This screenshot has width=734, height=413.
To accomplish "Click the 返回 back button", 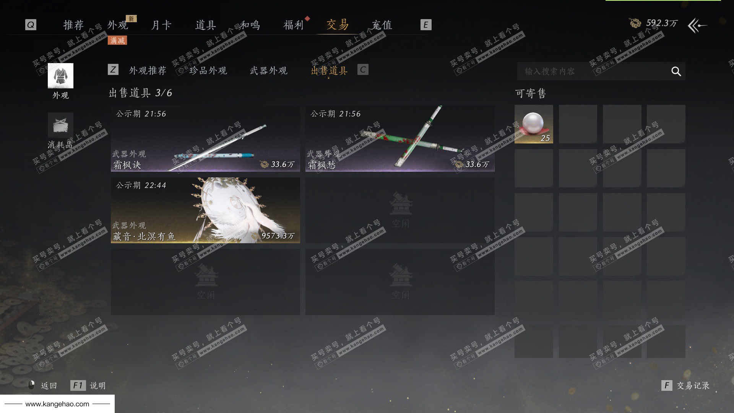I will 49,385.
